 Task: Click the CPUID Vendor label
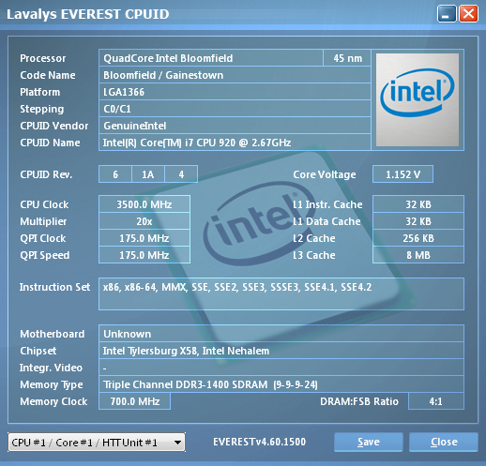point(54,126)
